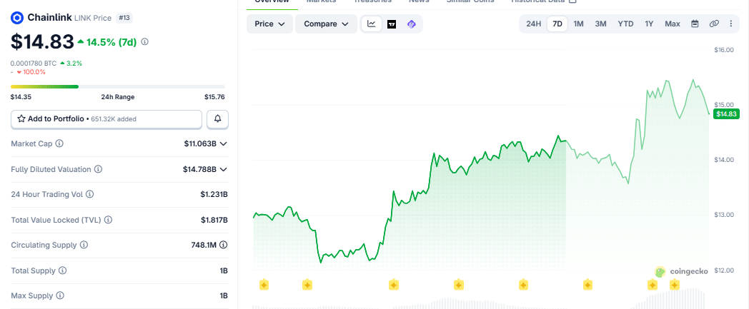Click the $14.788B valuation value
This screenshot has width=749, height=309.
pyautogui.click(x=199, y=169)
